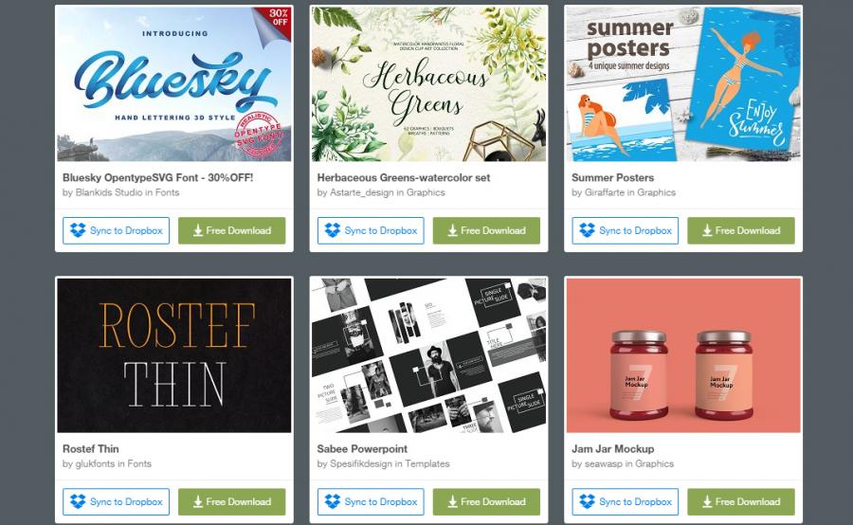The width and height of the screenshot is (853, 525).
Task: Click the Dropbox icon under Herbaceous Greens
Action: click(333, 230)
